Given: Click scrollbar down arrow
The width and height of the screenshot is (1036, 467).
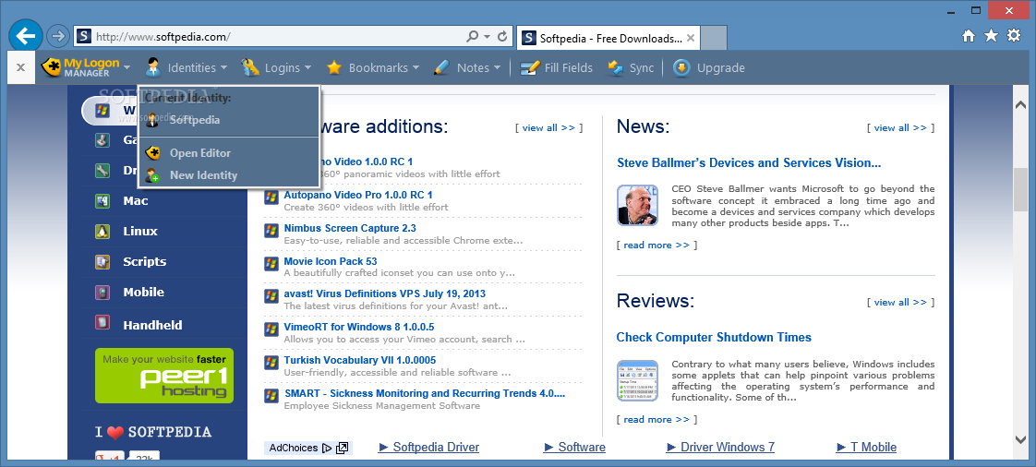Looking at the screenshot, I should click(x=1021, y=438).
